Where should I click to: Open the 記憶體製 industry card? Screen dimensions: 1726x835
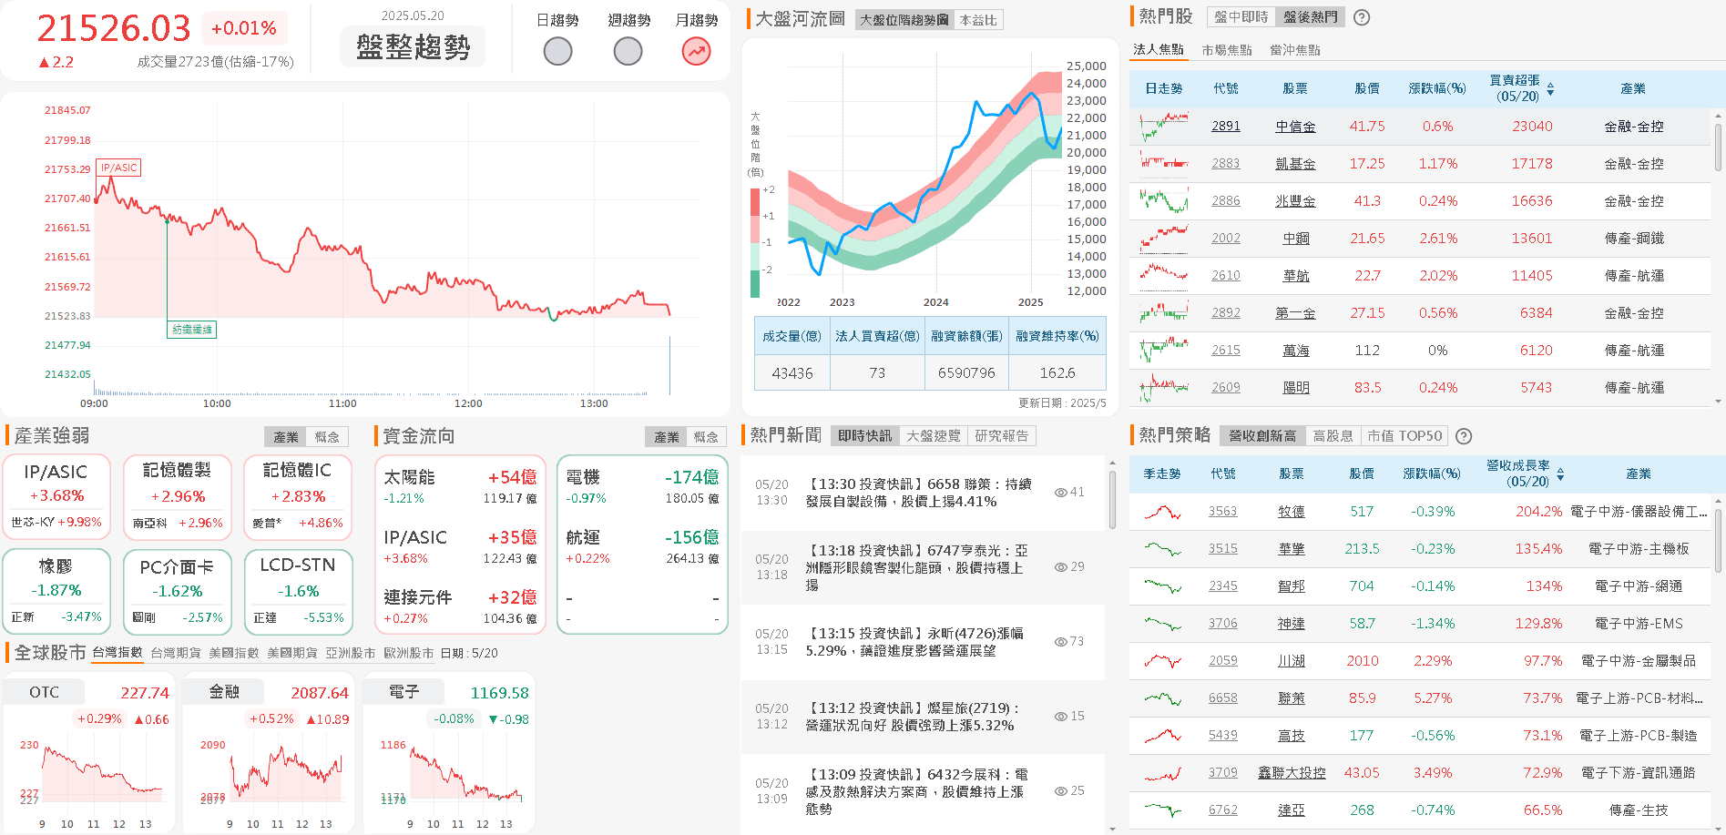point(178,497)
